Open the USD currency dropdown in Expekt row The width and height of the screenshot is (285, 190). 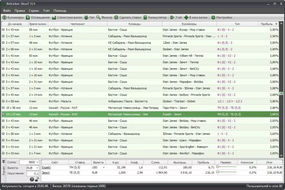point(104,168)
